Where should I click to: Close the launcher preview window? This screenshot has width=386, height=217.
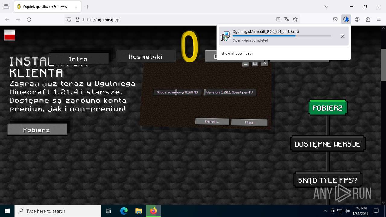tap(265, 63)
